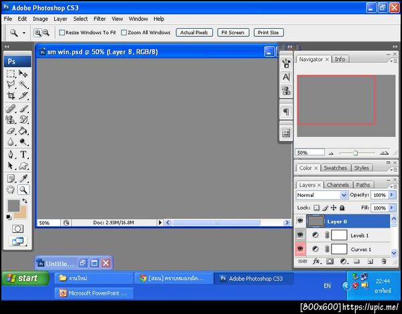The height and width of the screenshot is (314, 402).
Task: Select the Hand tool
Action: click(x=11, y=189)
